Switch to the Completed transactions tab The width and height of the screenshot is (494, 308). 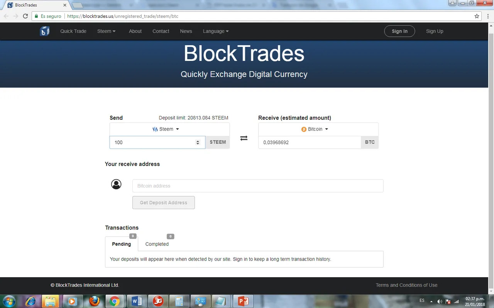pyautogui.click(x=157, y=244)
